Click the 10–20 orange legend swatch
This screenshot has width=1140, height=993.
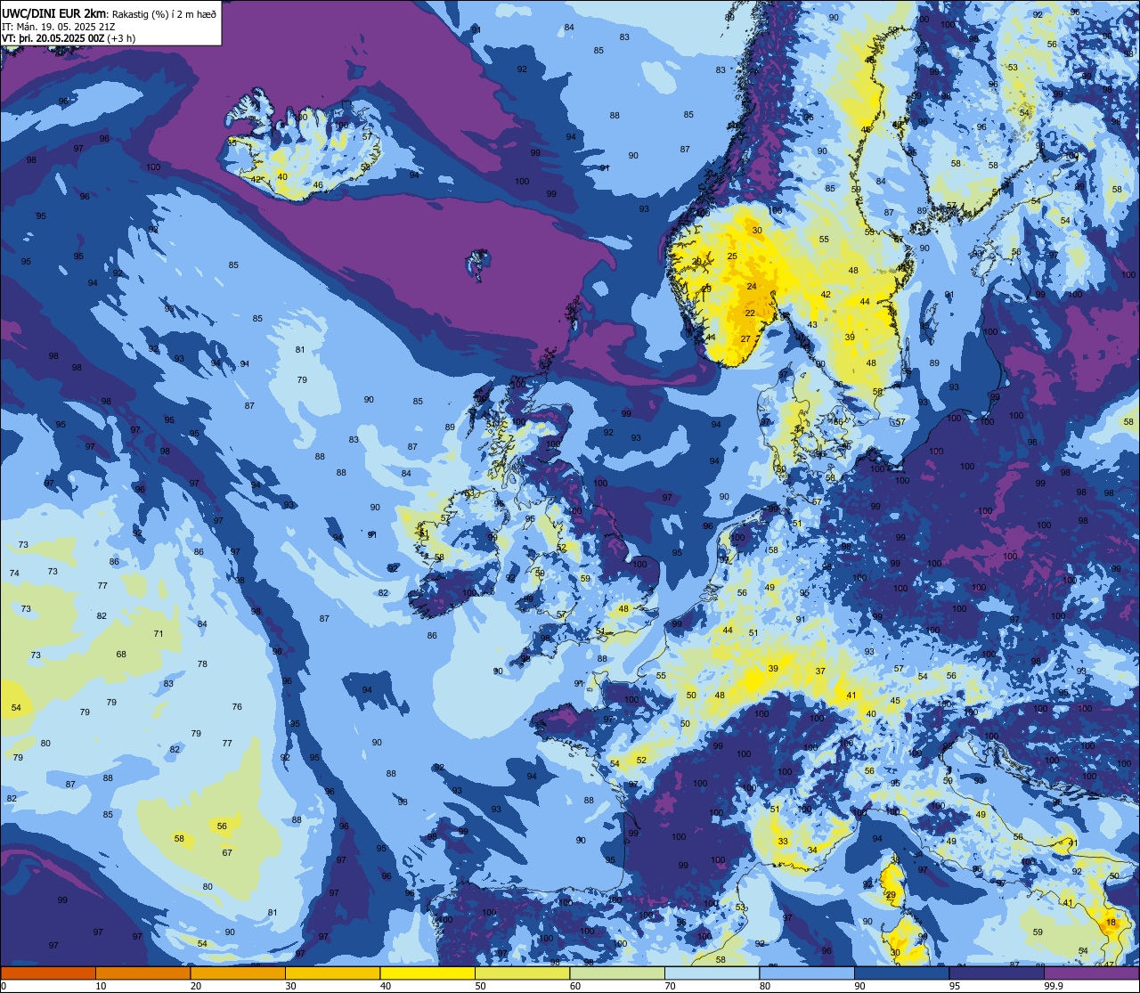142,973
